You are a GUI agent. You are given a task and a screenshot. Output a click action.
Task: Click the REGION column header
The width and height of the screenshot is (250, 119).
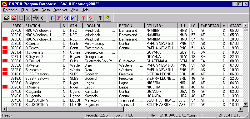131,26
